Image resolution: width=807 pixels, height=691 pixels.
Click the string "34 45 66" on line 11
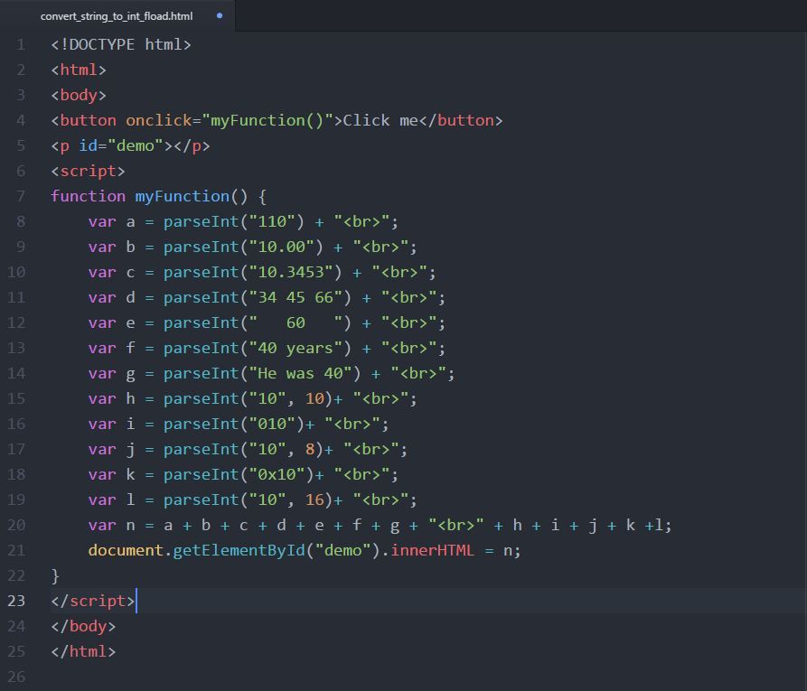[296, 297]
